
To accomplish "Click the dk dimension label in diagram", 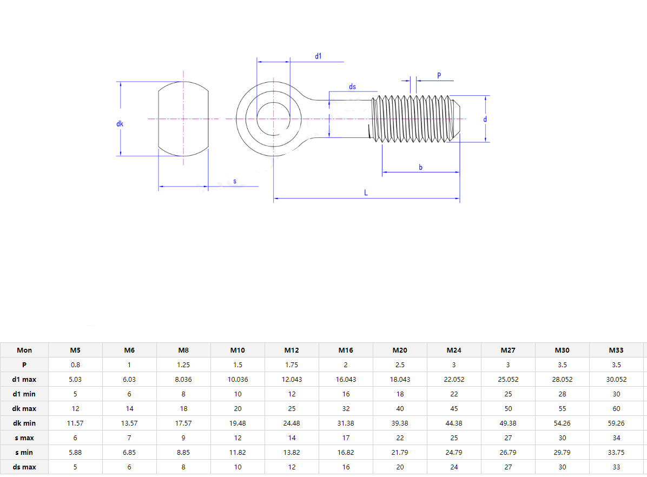I will point(120,124).
